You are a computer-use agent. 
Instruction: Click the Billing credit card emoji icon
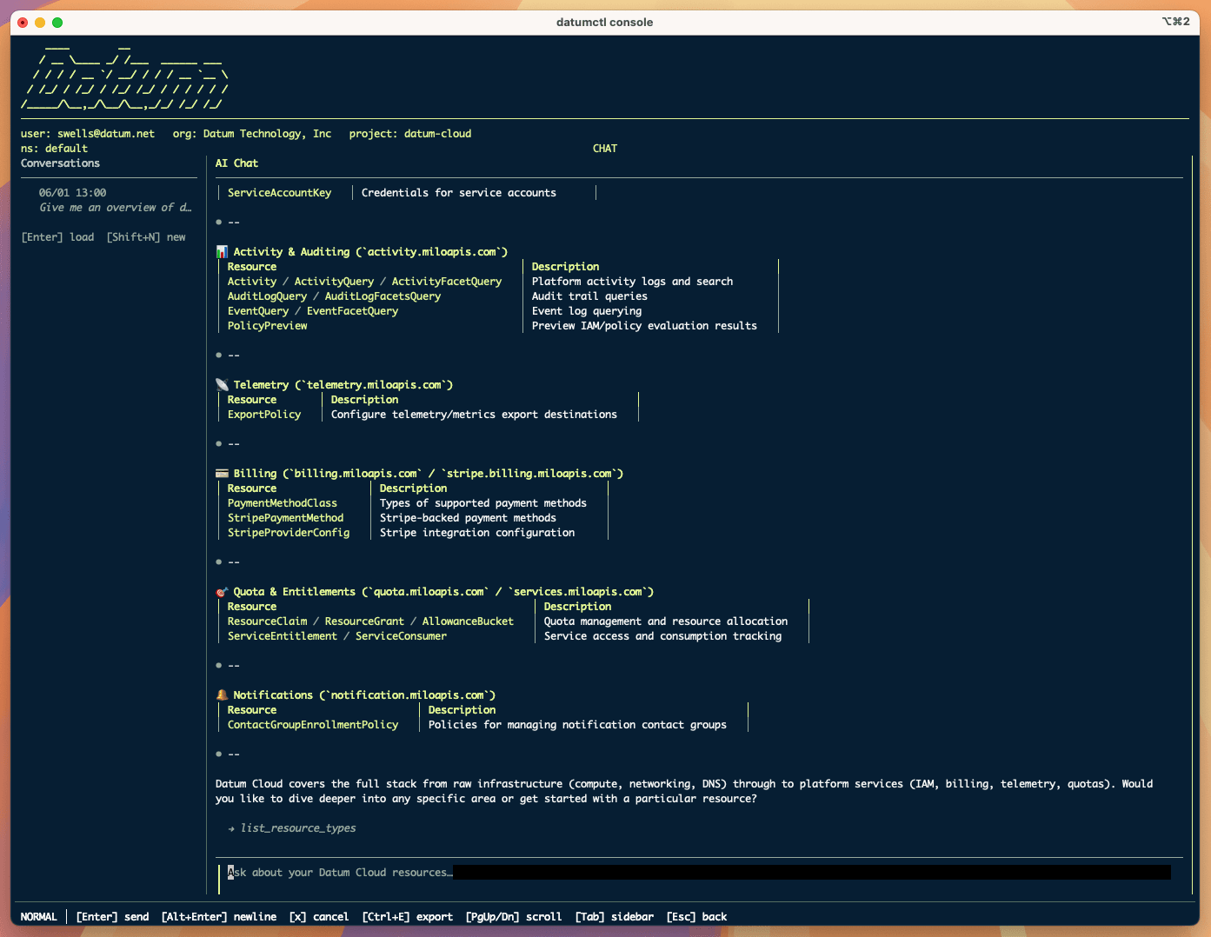[222, 474]
